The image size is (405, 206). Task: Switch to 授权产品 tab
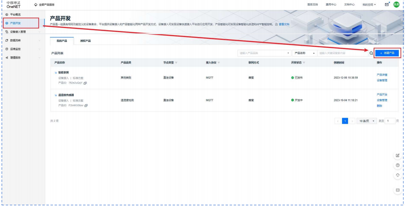pos(85,41)
